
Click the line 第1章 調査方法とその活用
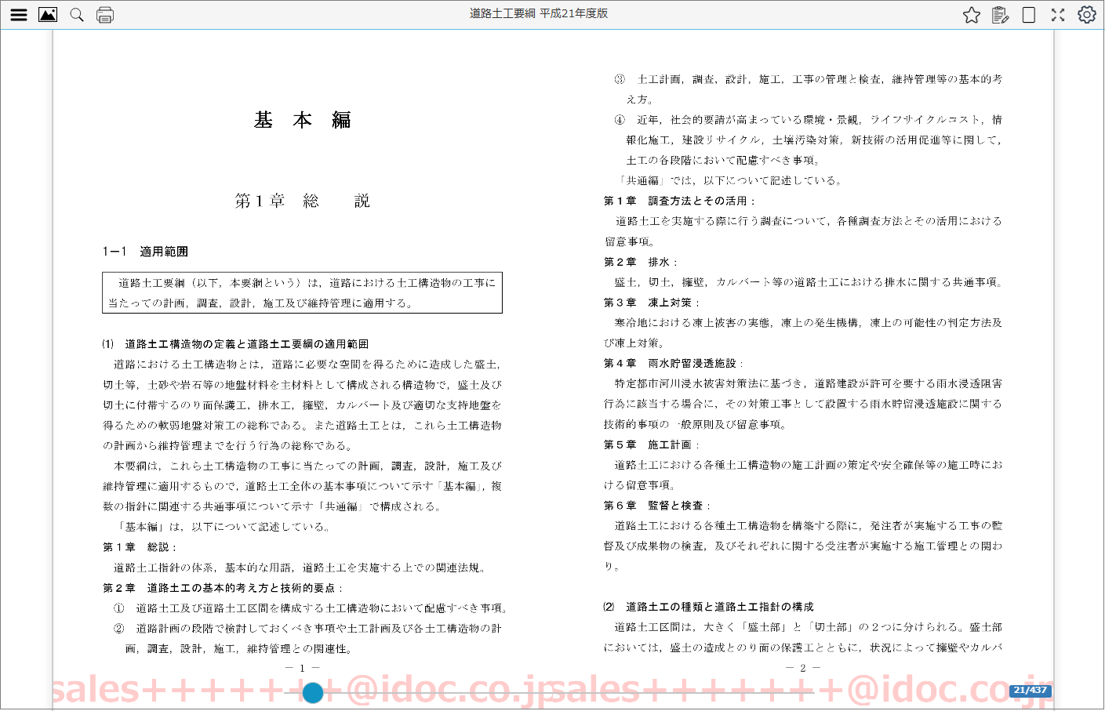[x=679, y=201]
